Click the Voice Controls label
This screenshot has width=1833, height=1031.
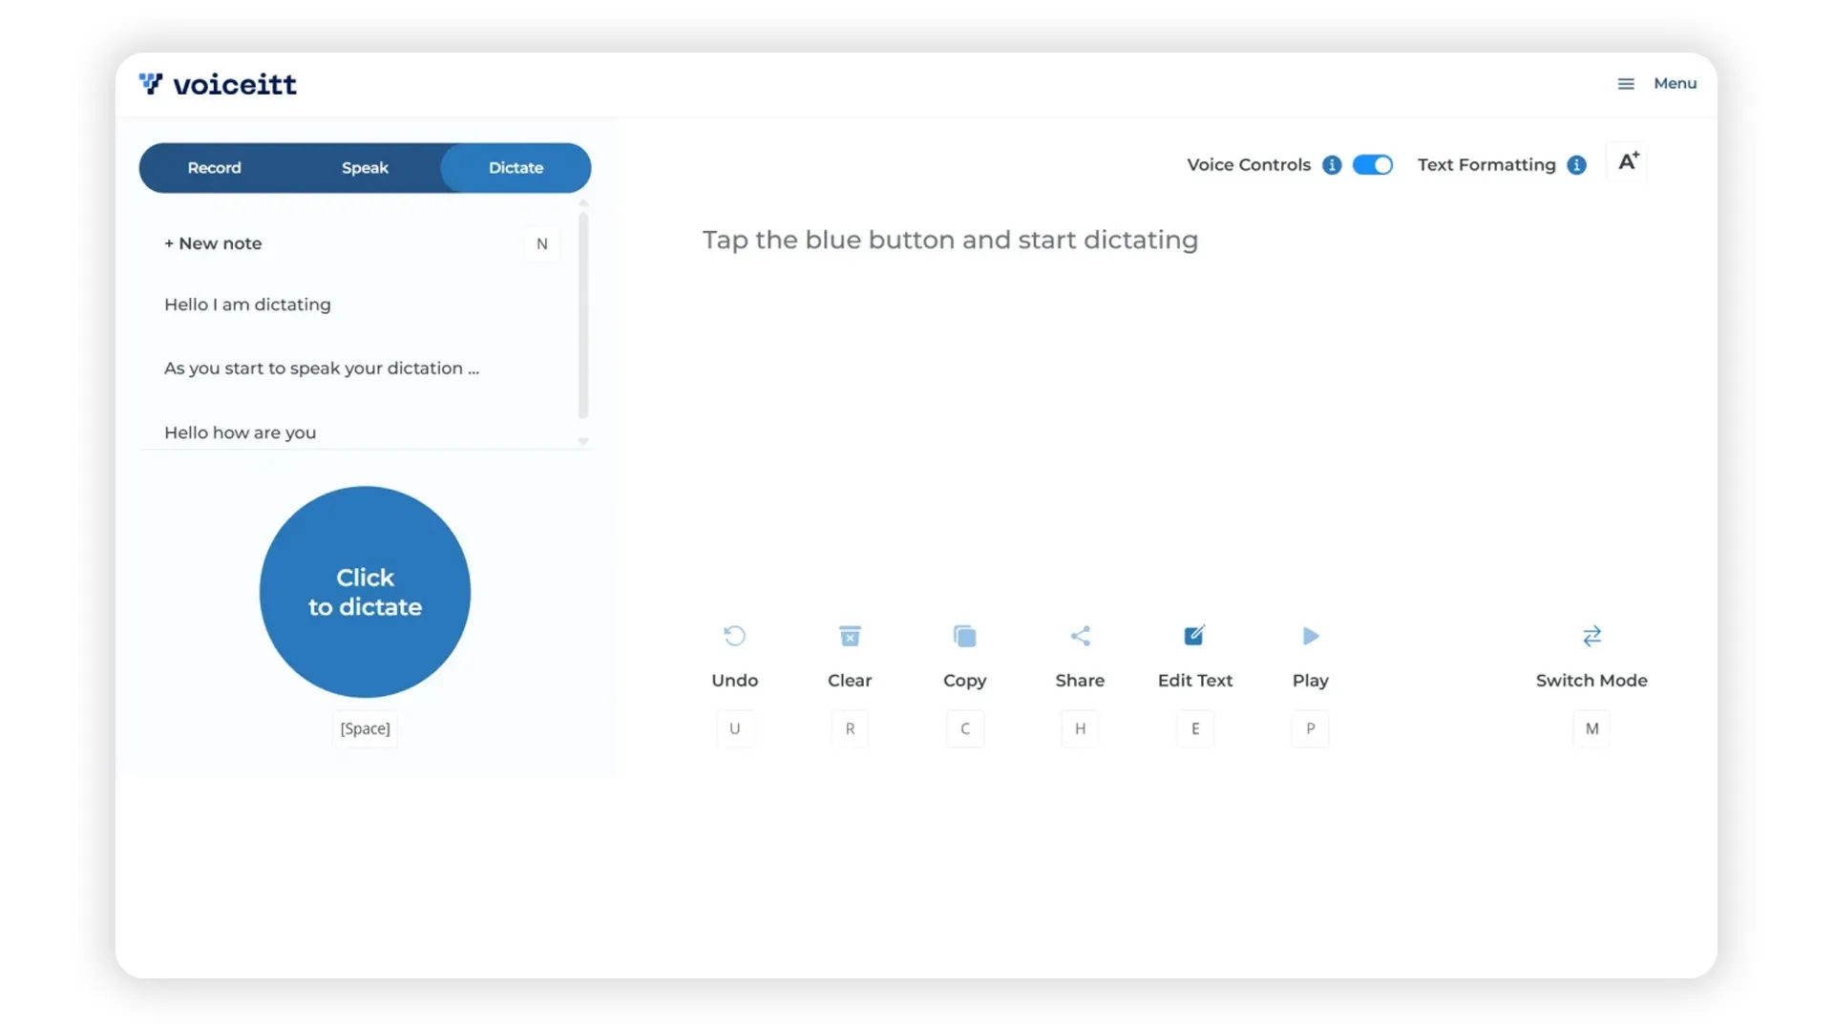click(1249, 165)
